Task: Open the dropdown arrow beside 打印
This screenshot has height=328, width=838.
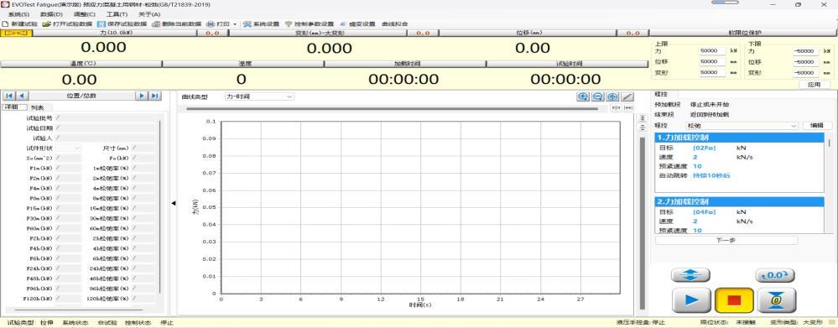Action: (x=235, y=24)
